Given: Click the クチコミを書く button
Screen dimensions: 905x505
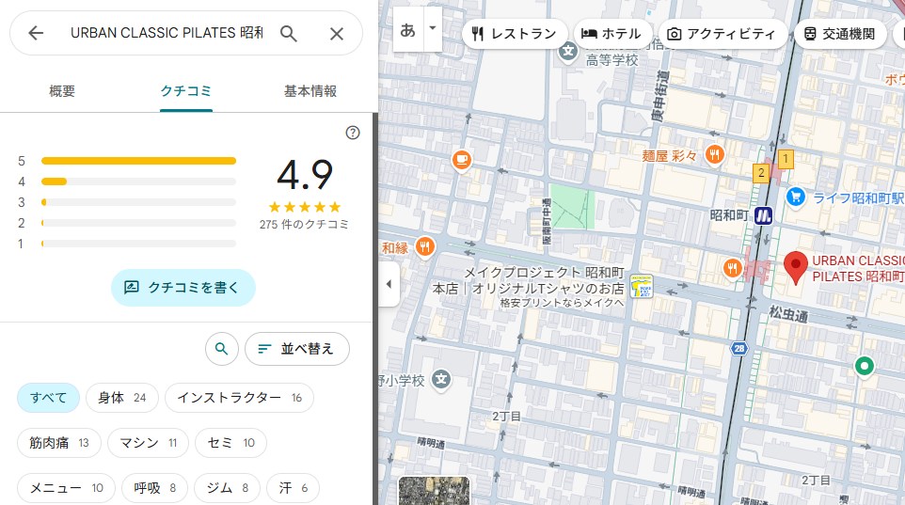Looking at the screenshot, I should (x=183, y=287).
